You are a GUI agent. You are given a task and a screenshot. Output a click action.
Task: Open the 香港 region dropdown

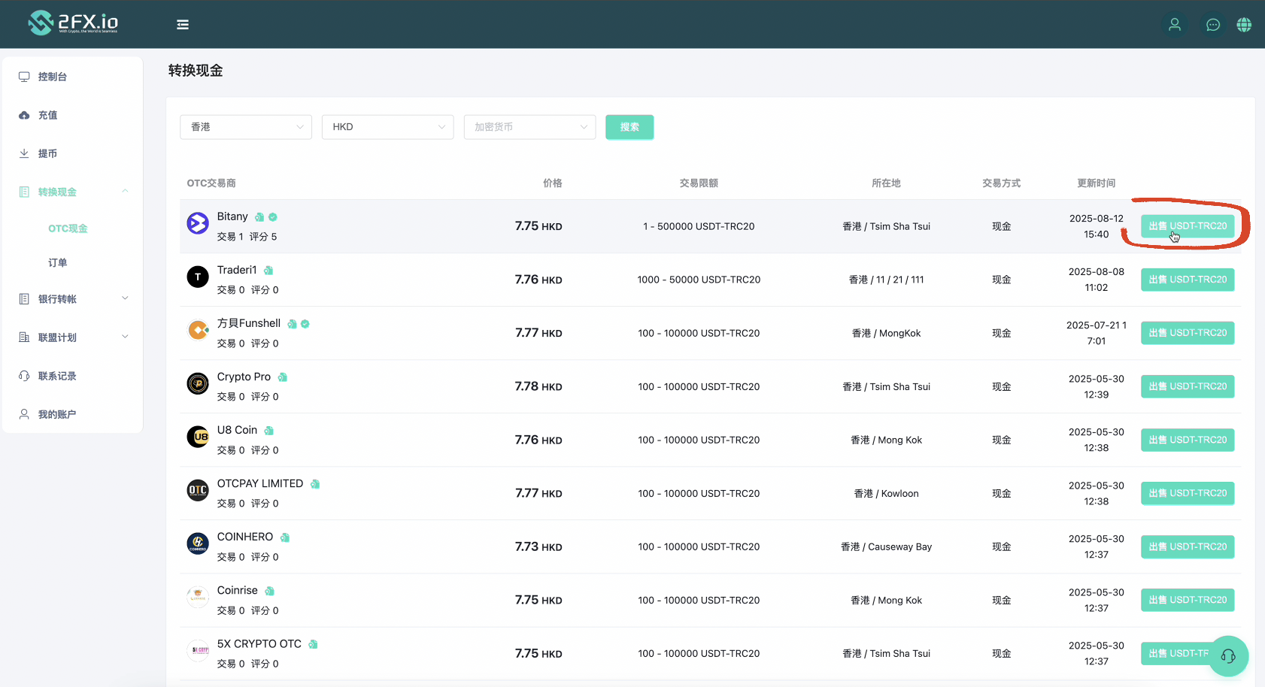tap(246, 127)
